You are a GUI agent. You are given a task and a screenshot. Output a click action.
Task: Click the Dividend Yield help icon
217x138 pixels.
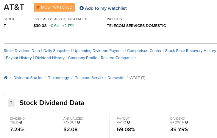click(21, 122)
